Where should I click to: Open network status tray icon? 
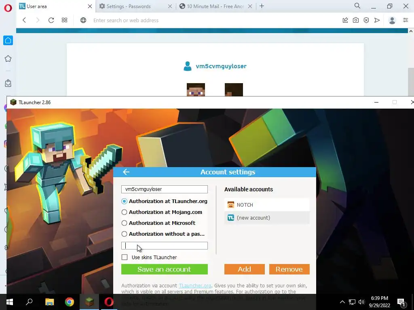pyautogui.click(x=352, y=302)
